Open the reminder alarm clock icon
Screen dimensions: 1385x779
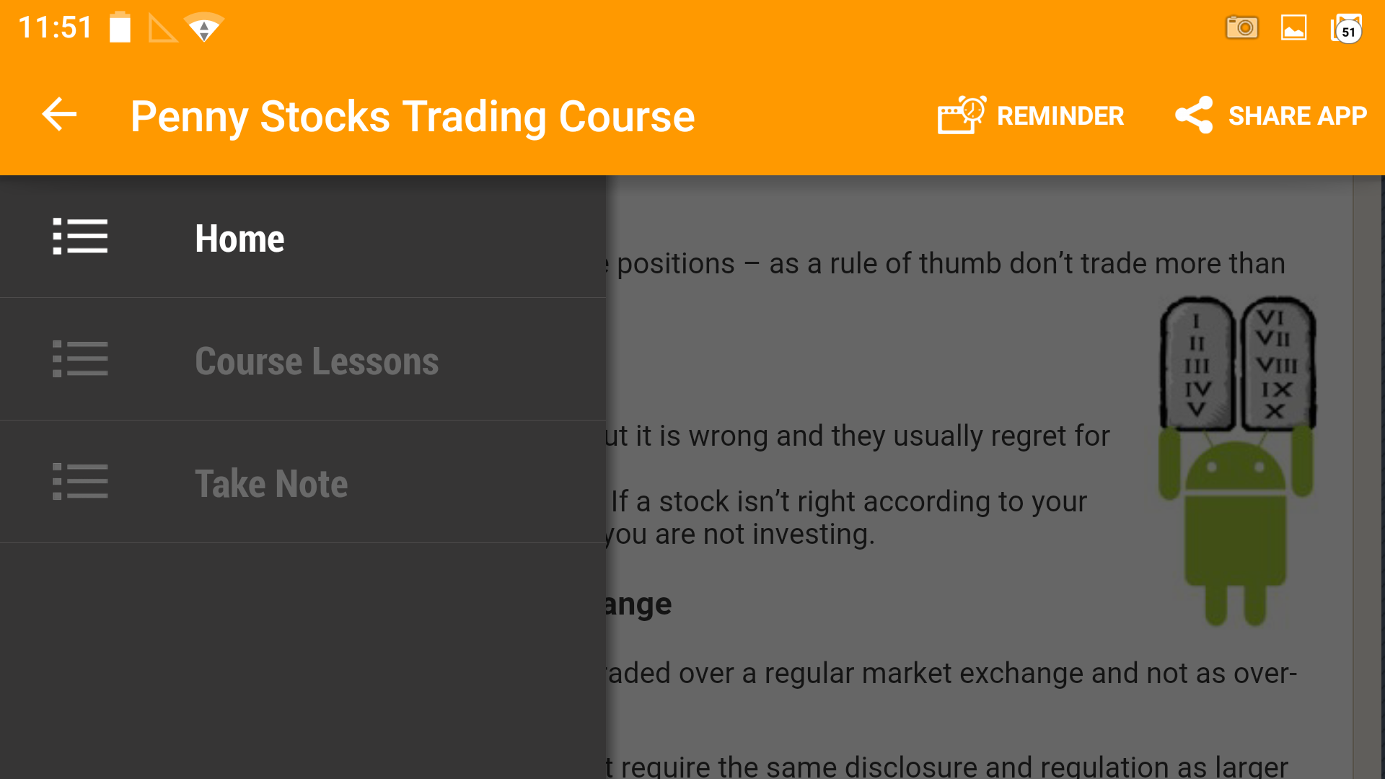point(959,115)
